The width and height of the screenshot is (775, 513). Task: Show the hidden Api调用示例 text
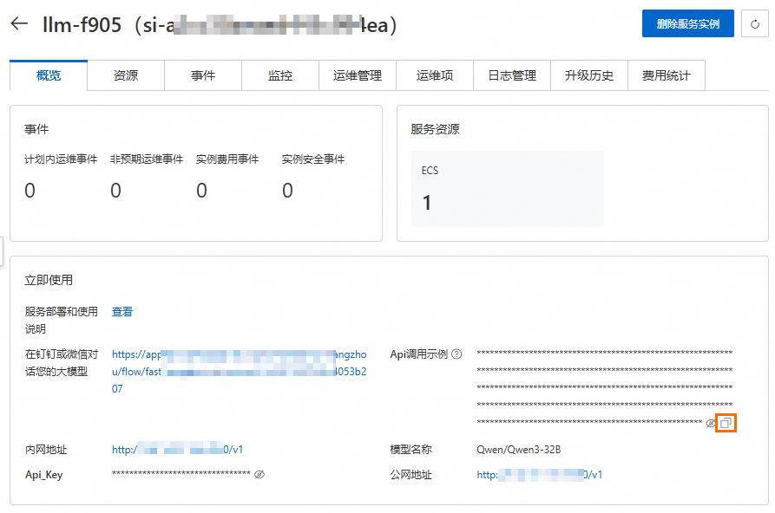tap(710, 423)
